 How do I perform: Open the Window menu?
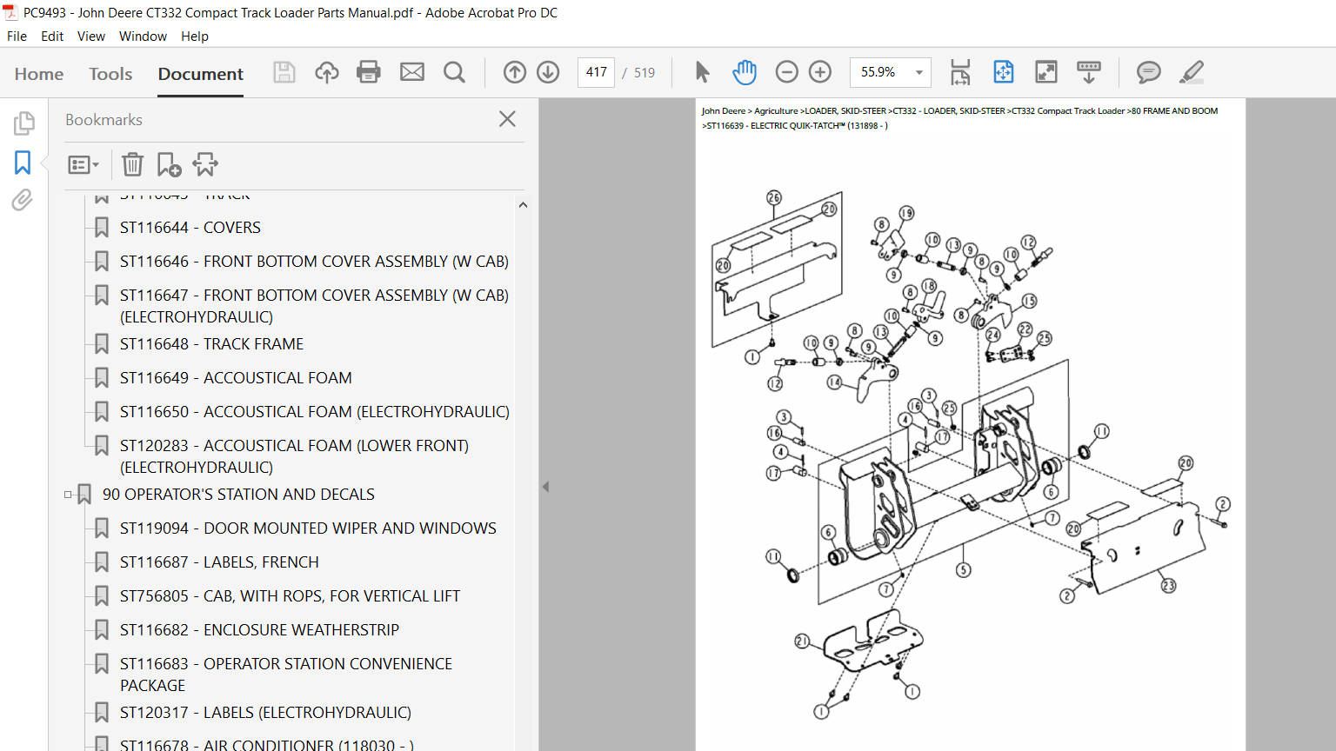[143, 37]
